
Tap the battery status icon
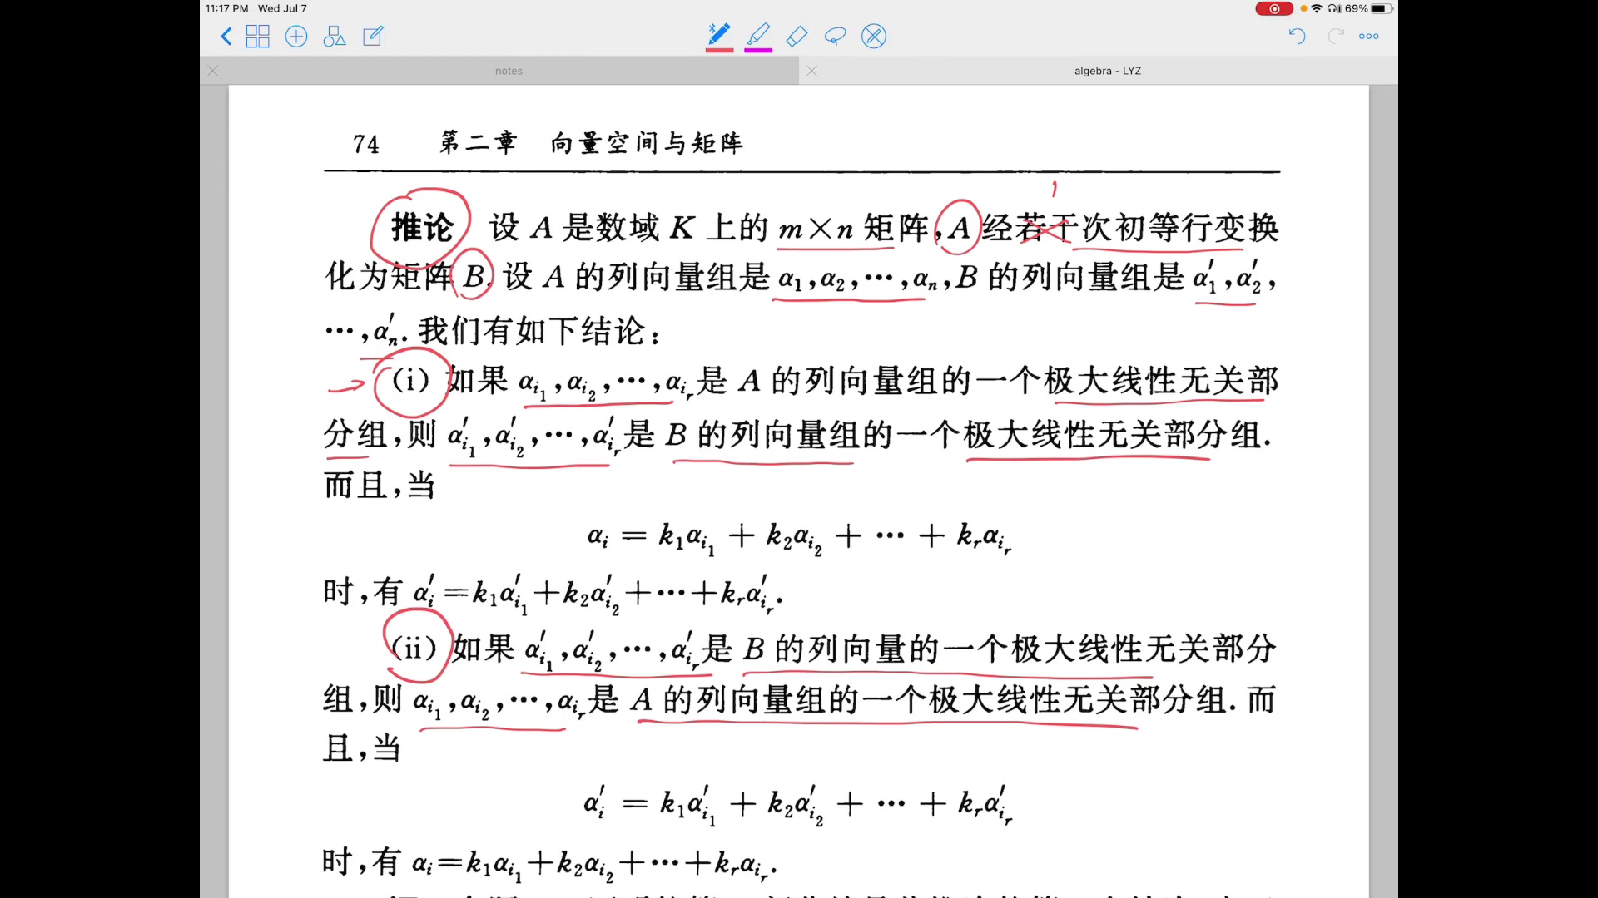click(1382, 8)
